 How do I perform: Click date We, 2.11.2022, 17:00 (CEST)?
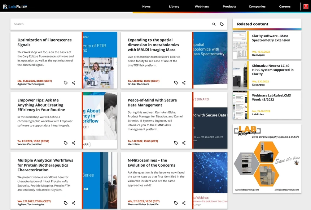tap(34, 201)
